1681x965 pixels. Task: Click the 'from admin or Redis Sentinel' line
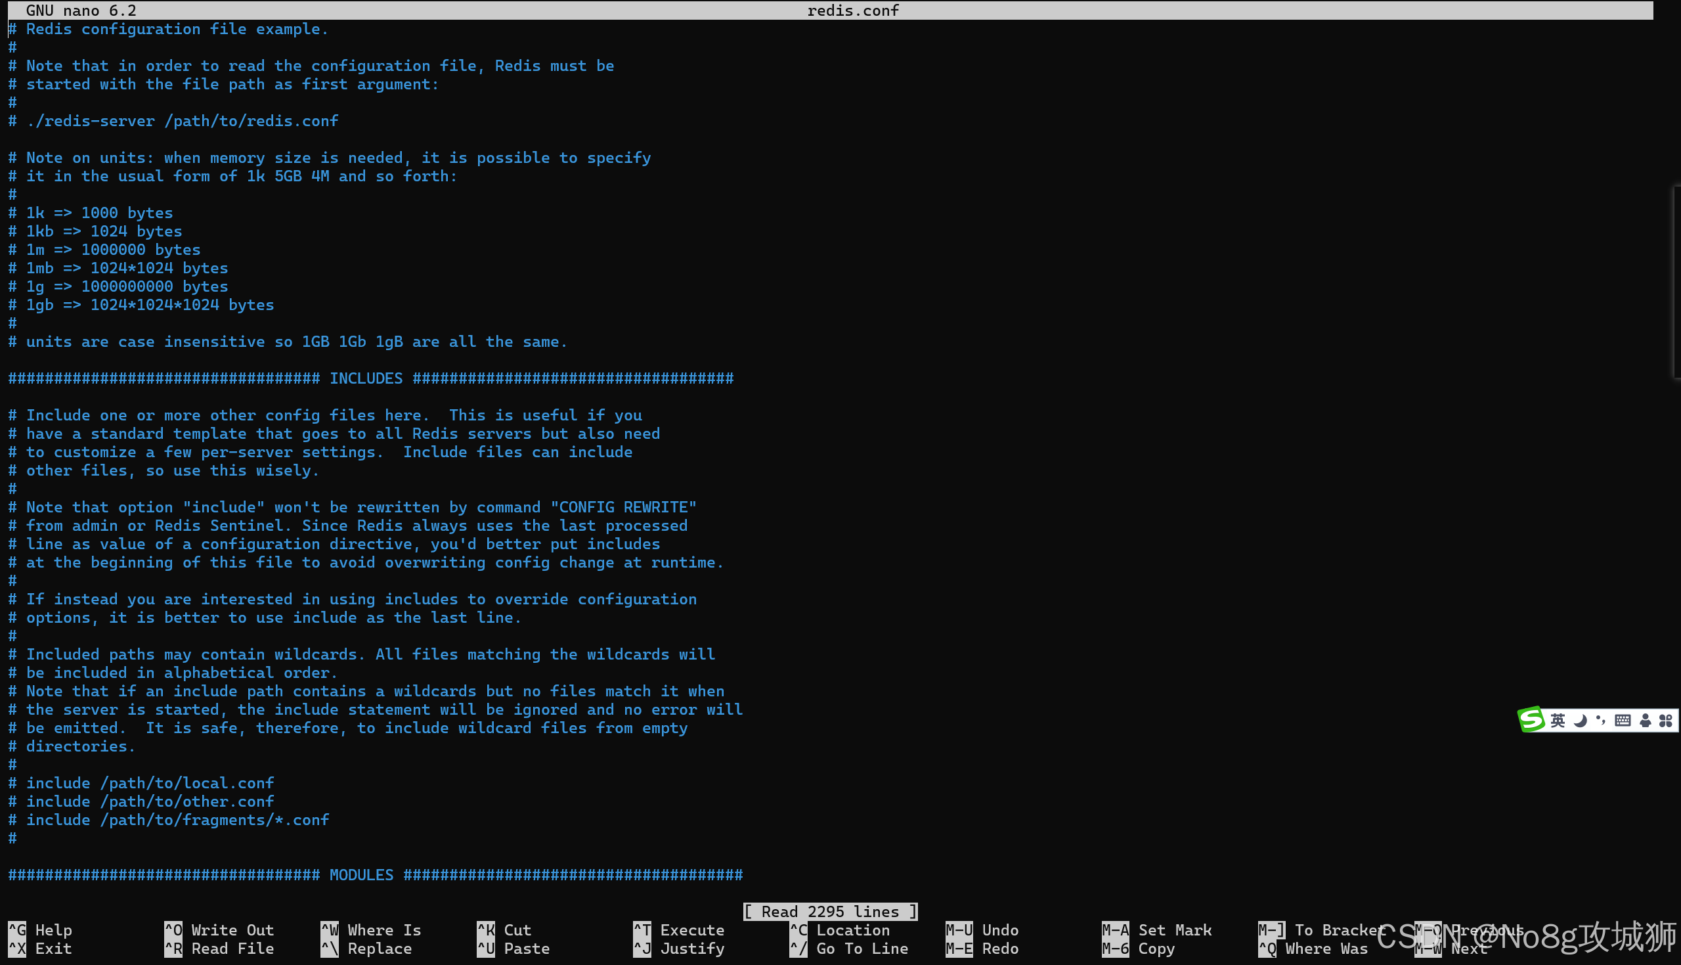click(x=349, y=526)
